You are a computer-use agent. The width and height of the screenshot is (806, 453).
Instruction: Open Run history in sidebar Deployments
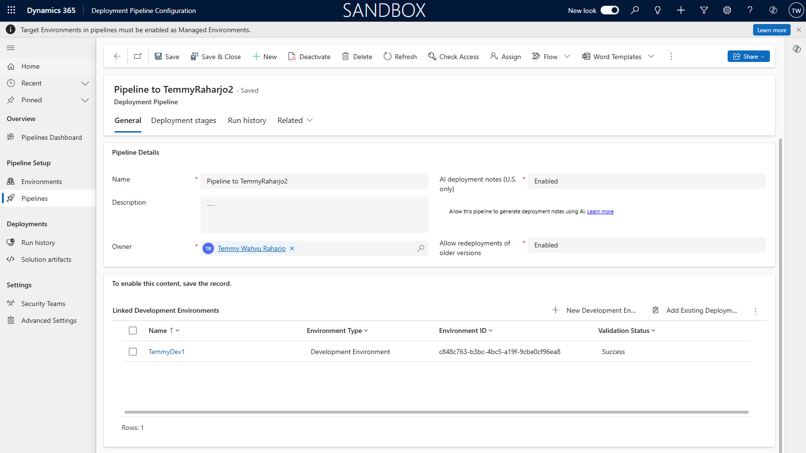tap(48, 243)
